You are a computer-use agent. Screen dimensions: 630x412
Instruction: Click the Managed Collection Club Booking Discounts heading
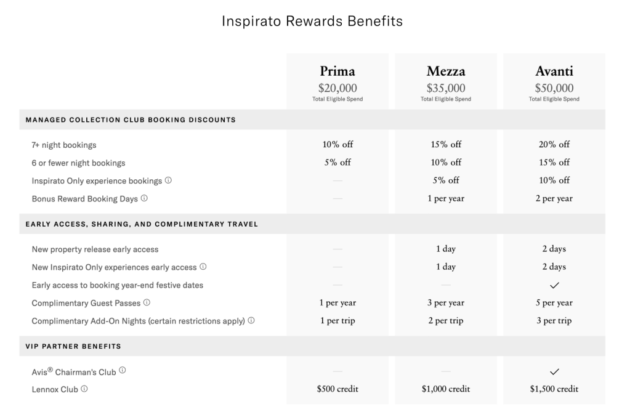click(131, 119)
